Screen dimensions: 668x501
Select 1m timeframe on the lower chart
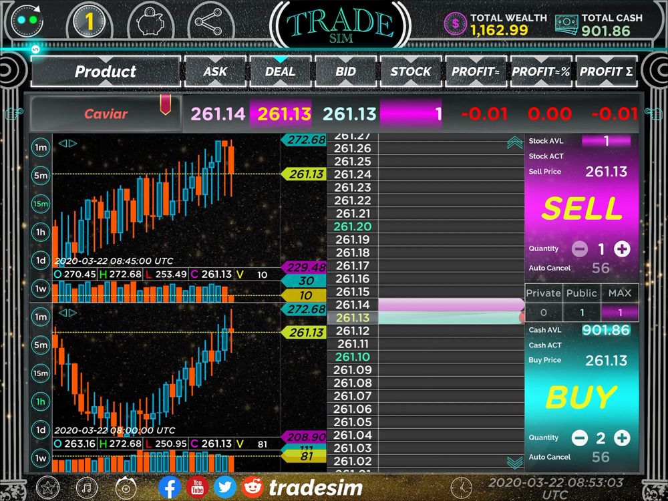click(x=41, y=317)
